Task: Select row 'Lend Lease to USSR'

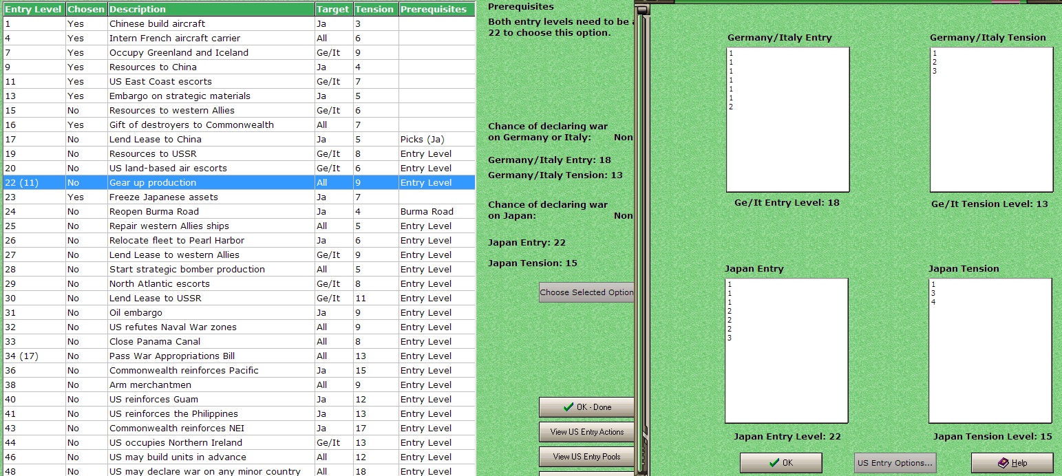Action: 239,298
